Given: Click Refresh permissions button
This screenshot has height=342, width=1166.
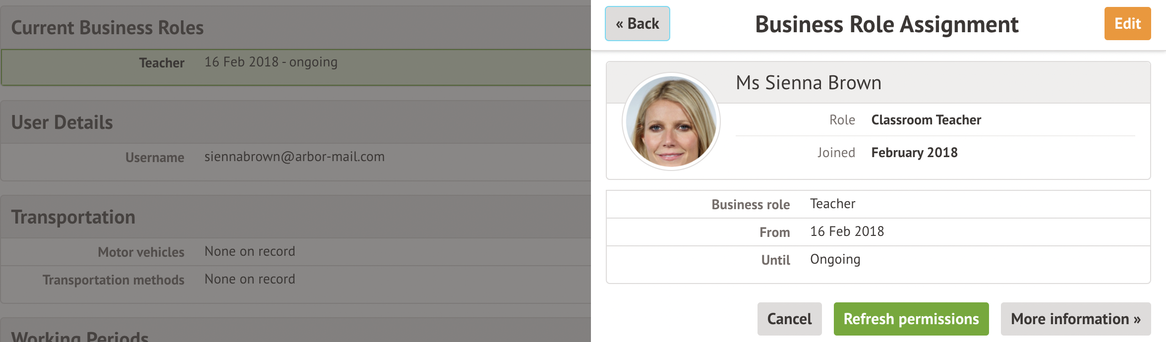Looking at the screenshot, I should click(911, 319).
